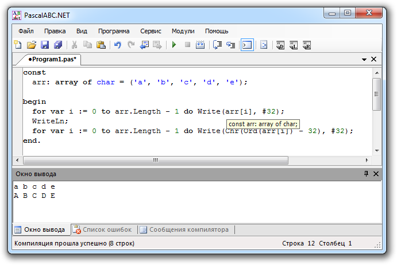Click the 'WriteLn;' statement
Screen dimensions: 397x265
(50, 121)
